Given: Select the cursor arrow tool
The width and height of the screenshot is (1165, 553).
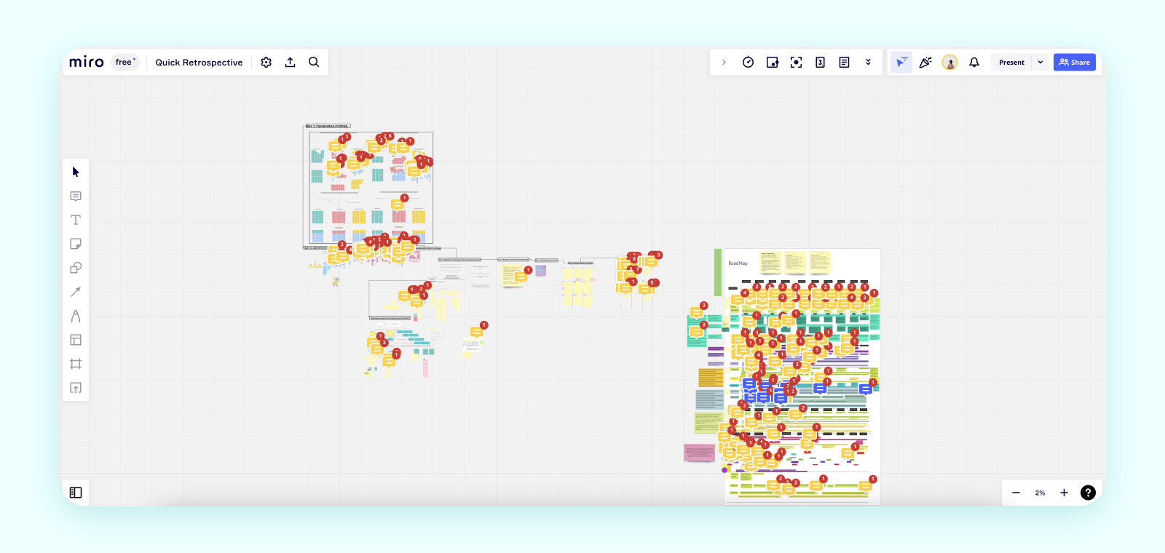Looking at the screenshot, I should [x=76, y=172].
